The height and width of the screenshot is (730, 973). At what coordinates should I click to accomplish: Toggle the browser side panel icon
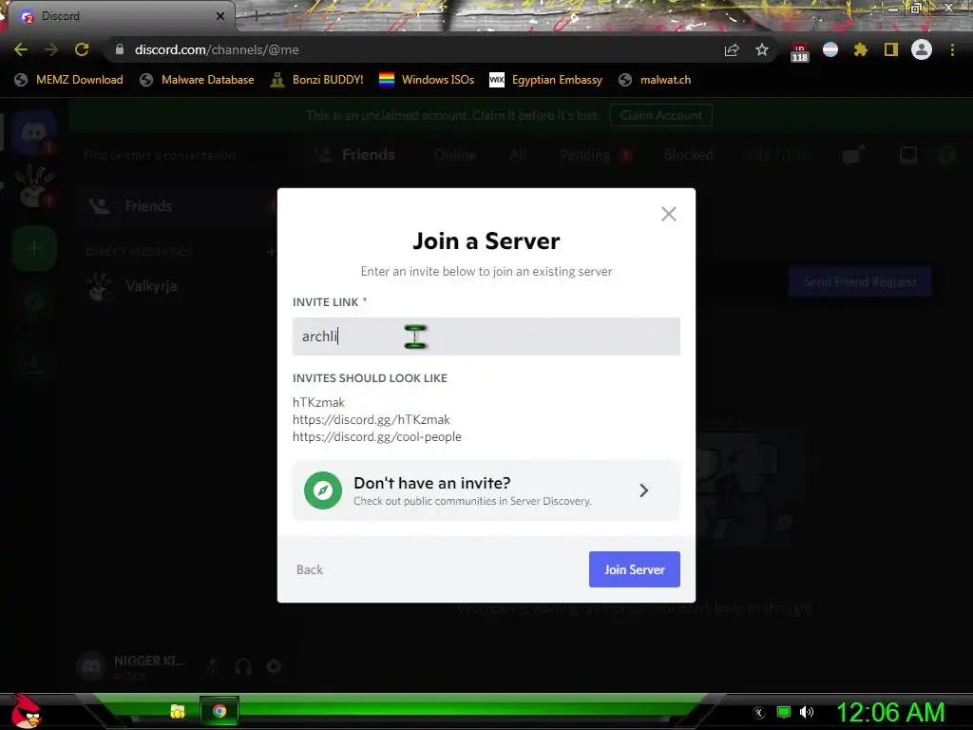[891, 49]
